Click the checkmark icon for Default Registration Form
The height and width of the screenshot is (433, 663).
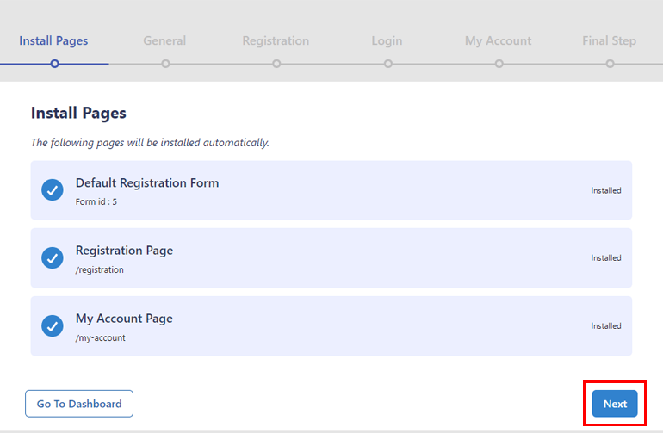53,190
